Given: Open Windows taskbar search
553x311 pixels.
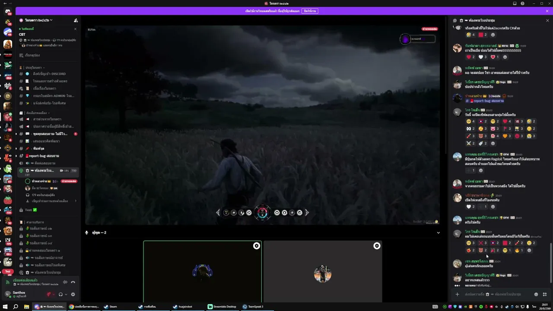Looking at the screenshot, I should click(16, 307).
